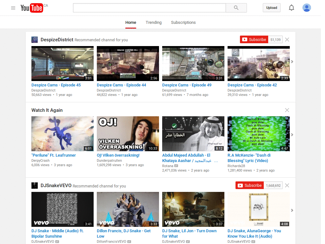This screenshot has height=244, width=325.
Task: Dismiss the DJSnakeVEVO recommendation section
Action: [287, 186]
